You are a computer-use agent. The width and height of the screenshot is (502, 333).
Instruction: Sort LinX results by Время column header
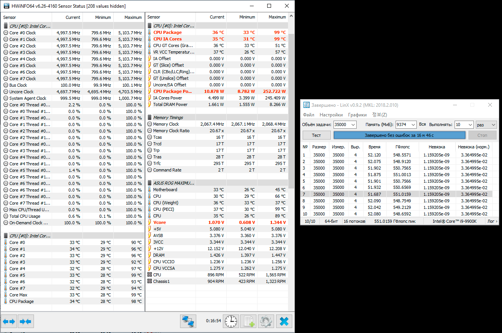pos(374,147)
